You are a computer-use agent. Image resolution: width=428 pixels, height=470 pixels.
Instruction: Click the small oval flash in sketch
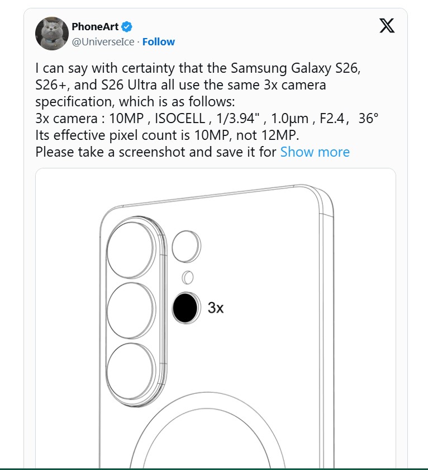188,278
